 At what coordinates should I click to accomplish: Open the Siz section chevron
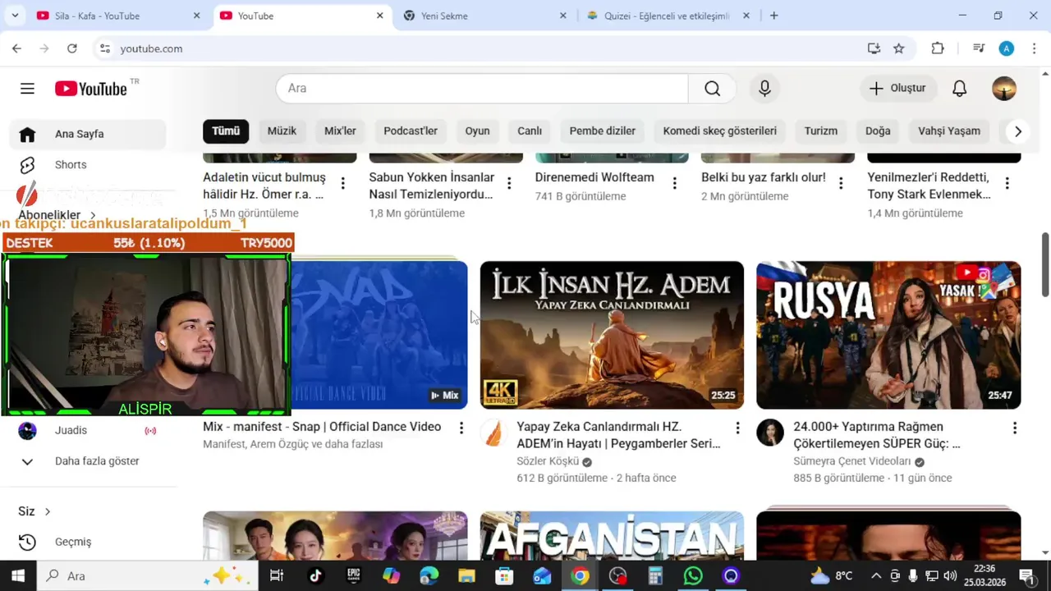(x=48, y=511)
